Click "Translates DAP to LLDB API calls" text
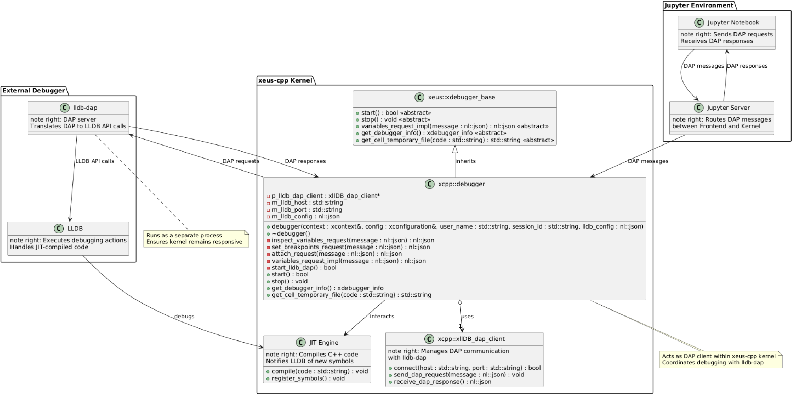The height and width of the screenshot is (395, 792). [x=78, y=126]
